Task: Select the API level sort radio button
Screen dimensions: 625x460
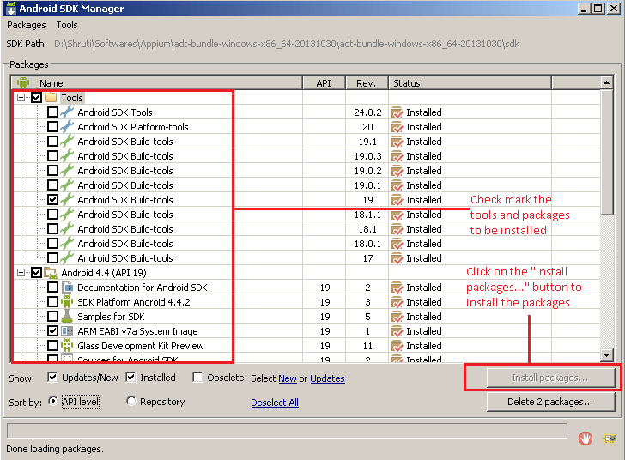Action: [x=52, y=401]
